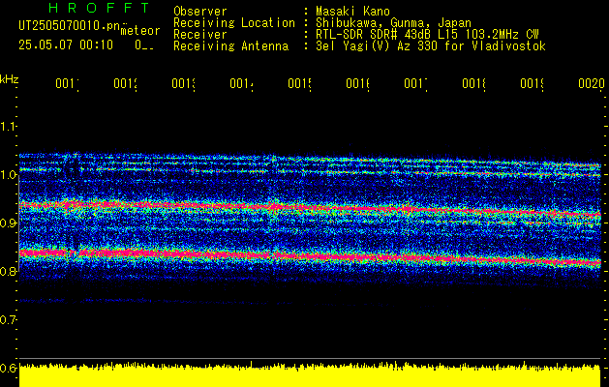Click the 0015 time marker
This screenshot has height=387, width=609.
[299, 84]
